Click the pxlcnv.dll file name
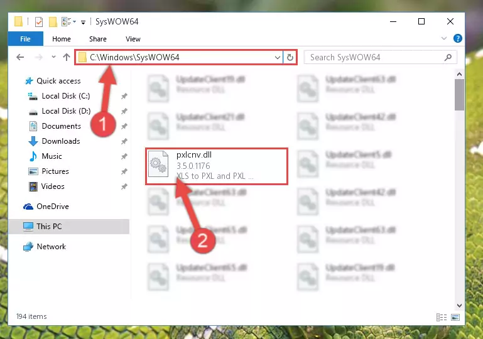The height and width of the screenshot is (339, 483). click(193, 155)
